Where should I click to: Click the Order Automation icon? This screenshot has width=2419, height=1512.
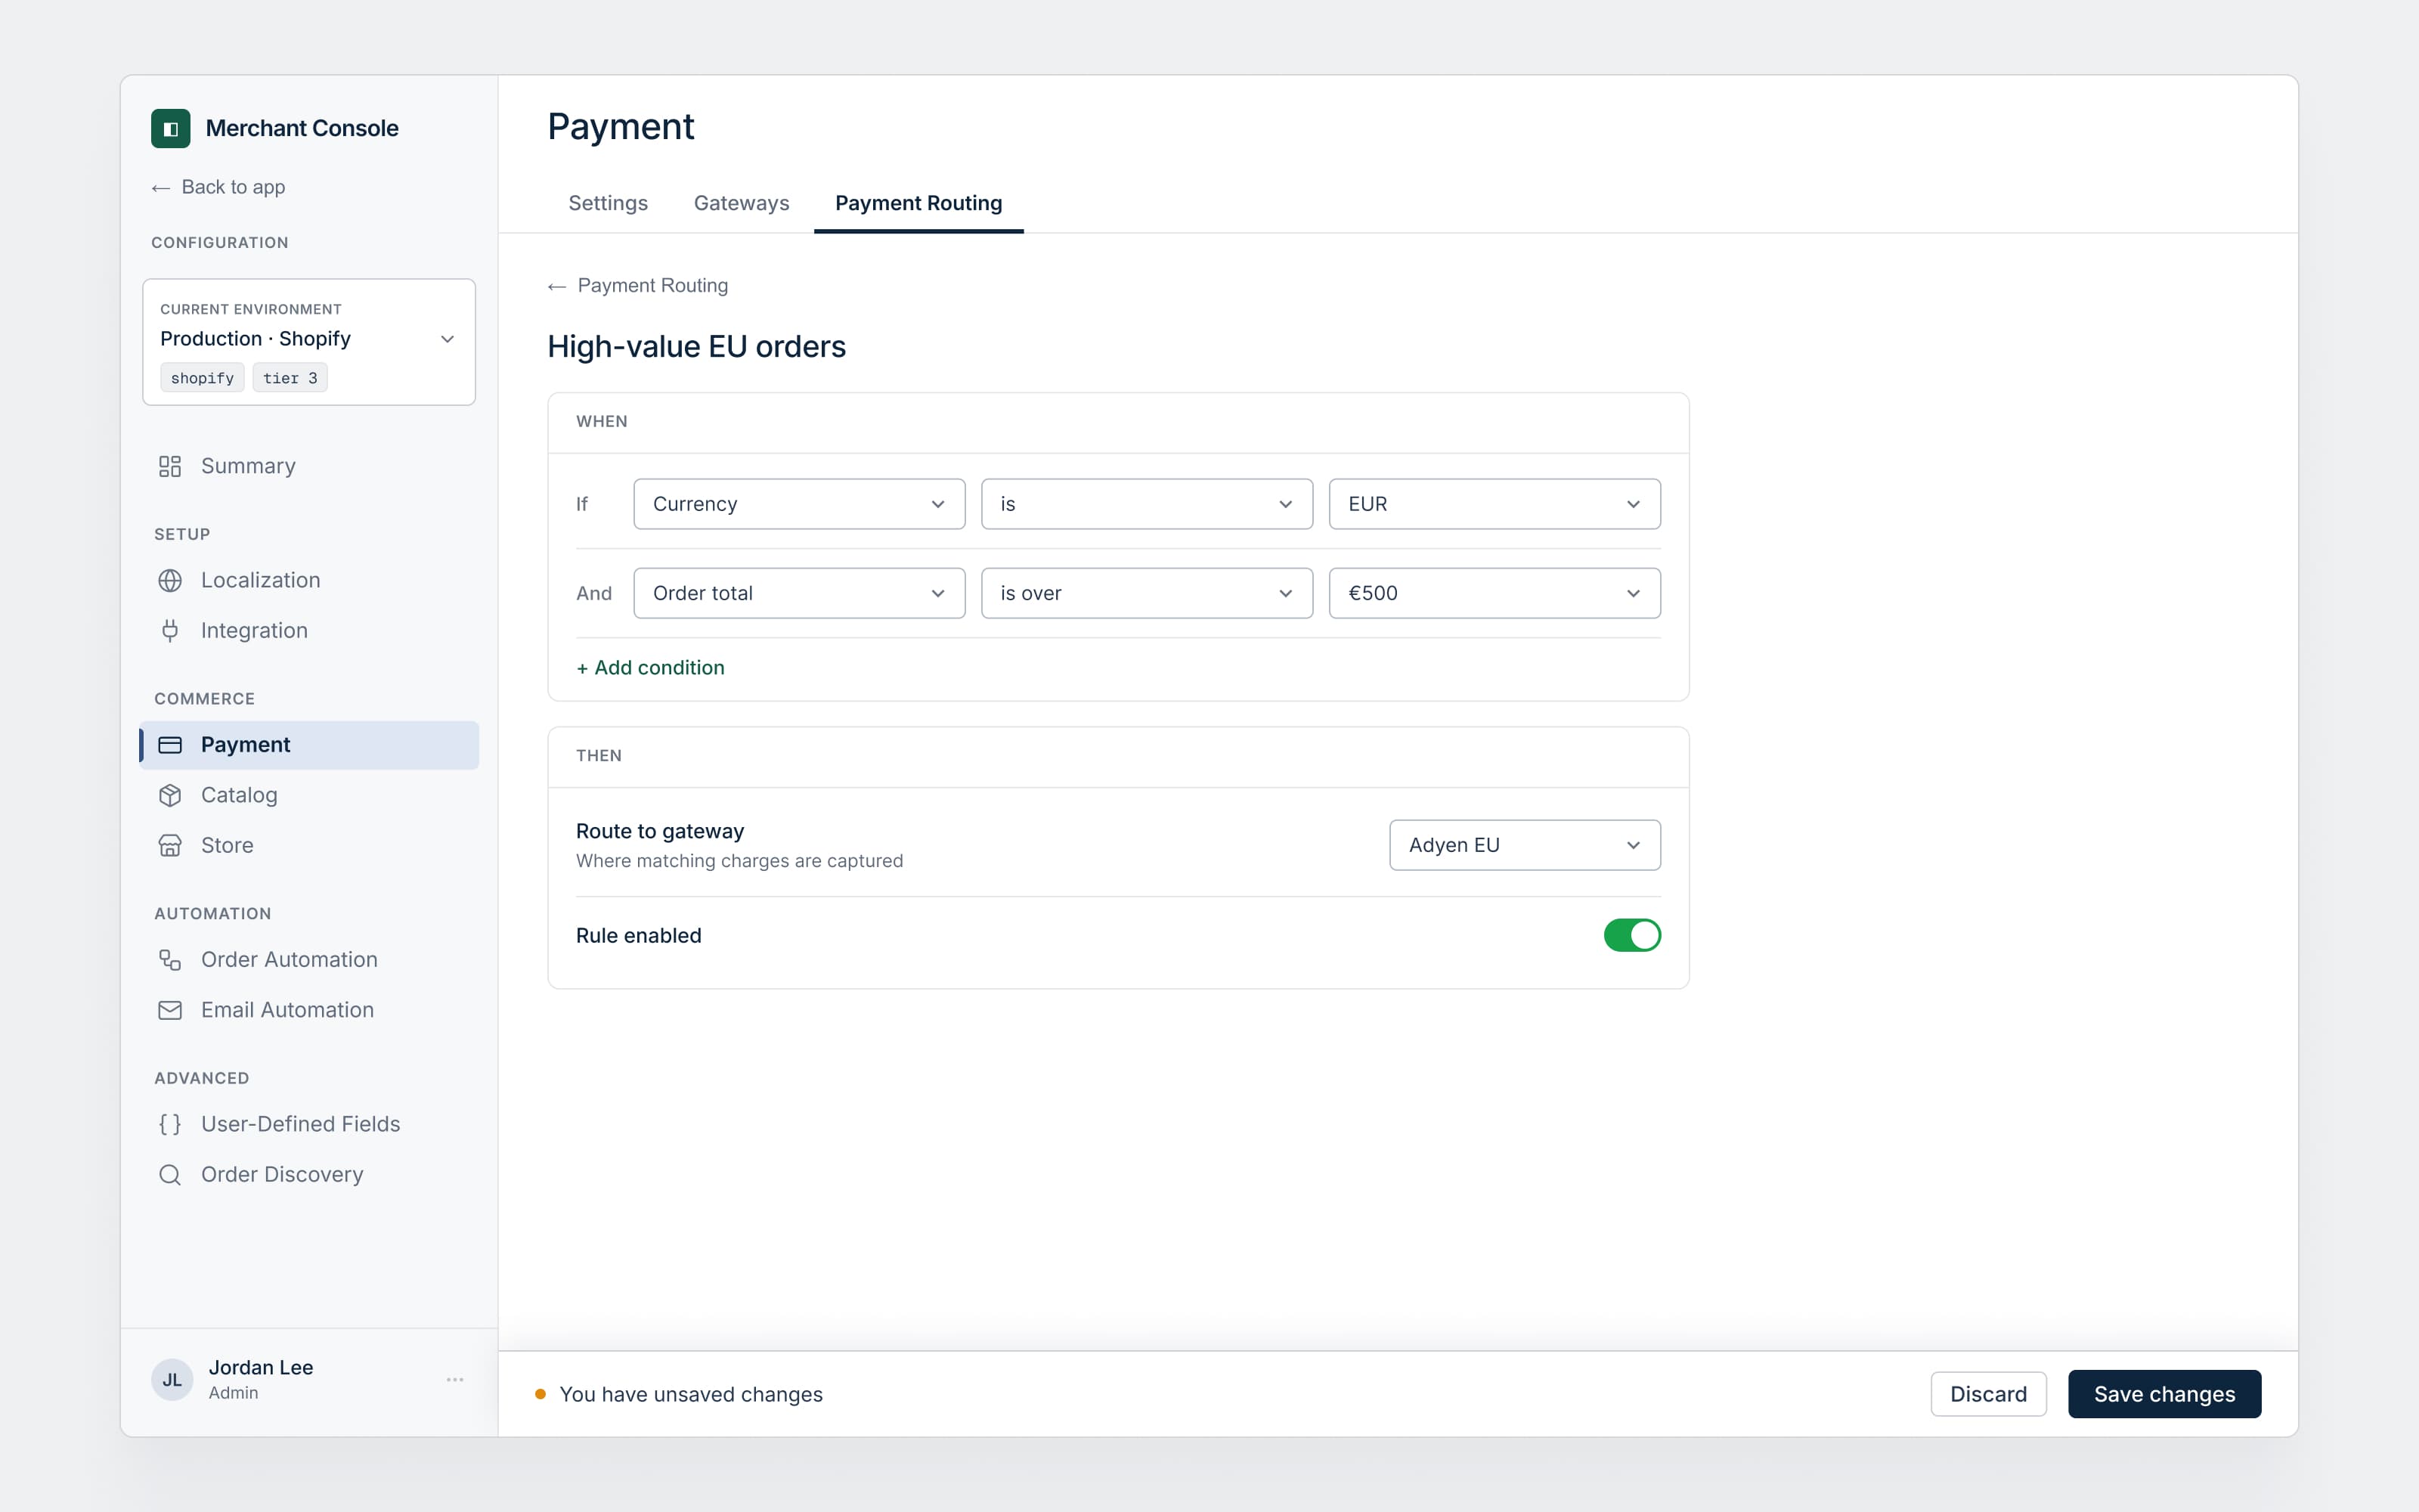click(x=170, y=960)
